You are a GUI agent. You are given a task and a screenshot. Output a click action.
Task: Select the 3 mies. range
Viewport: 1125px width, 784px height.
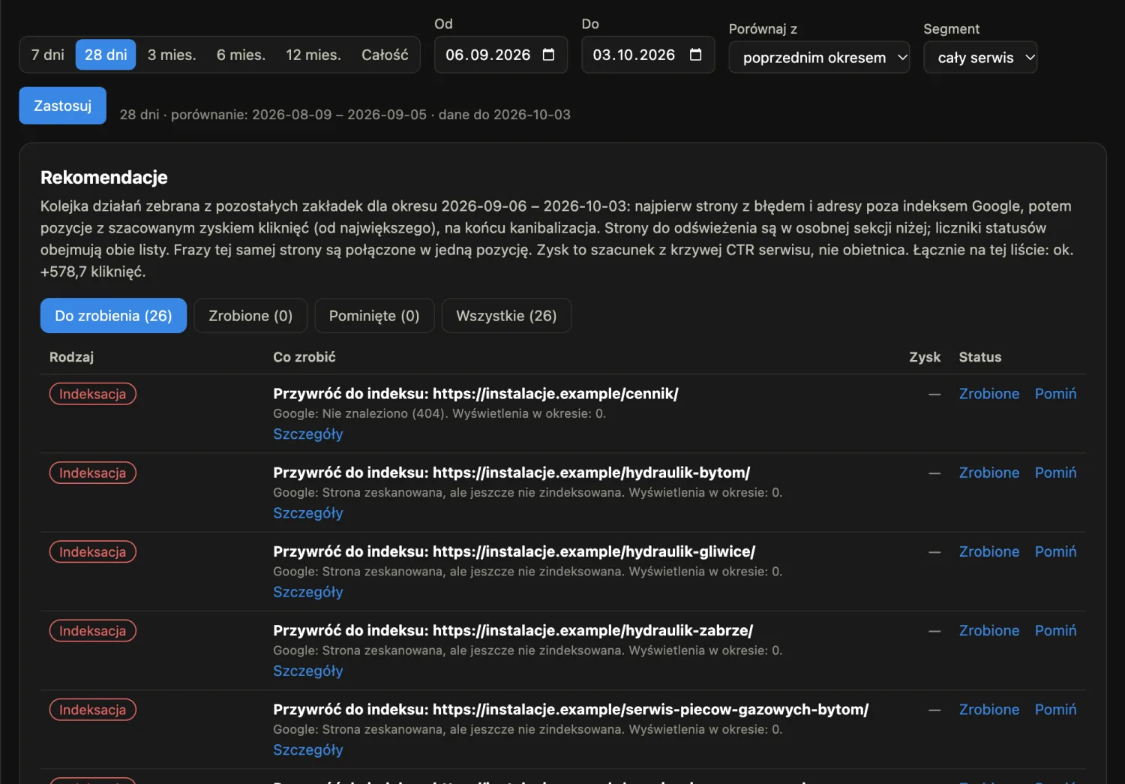[172, 55]
